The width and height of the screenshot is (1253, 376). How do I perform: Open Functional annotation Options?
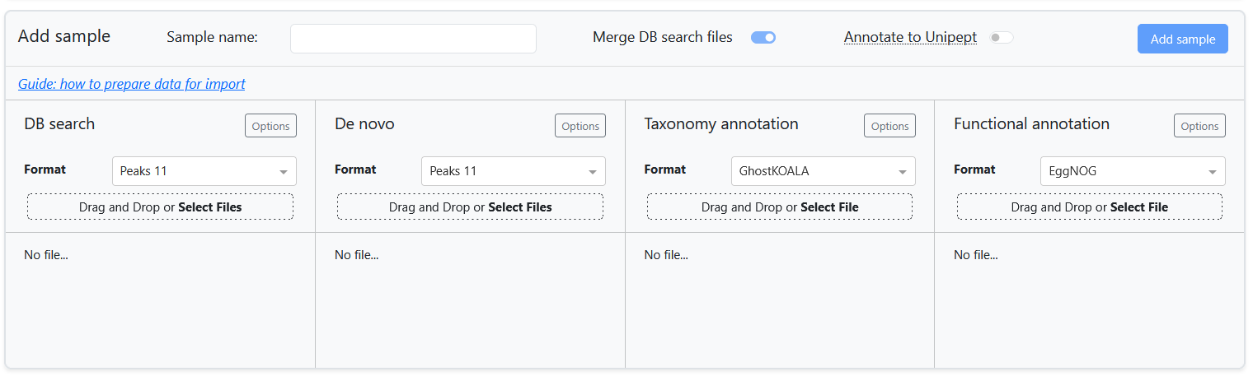coord(1199,126)
